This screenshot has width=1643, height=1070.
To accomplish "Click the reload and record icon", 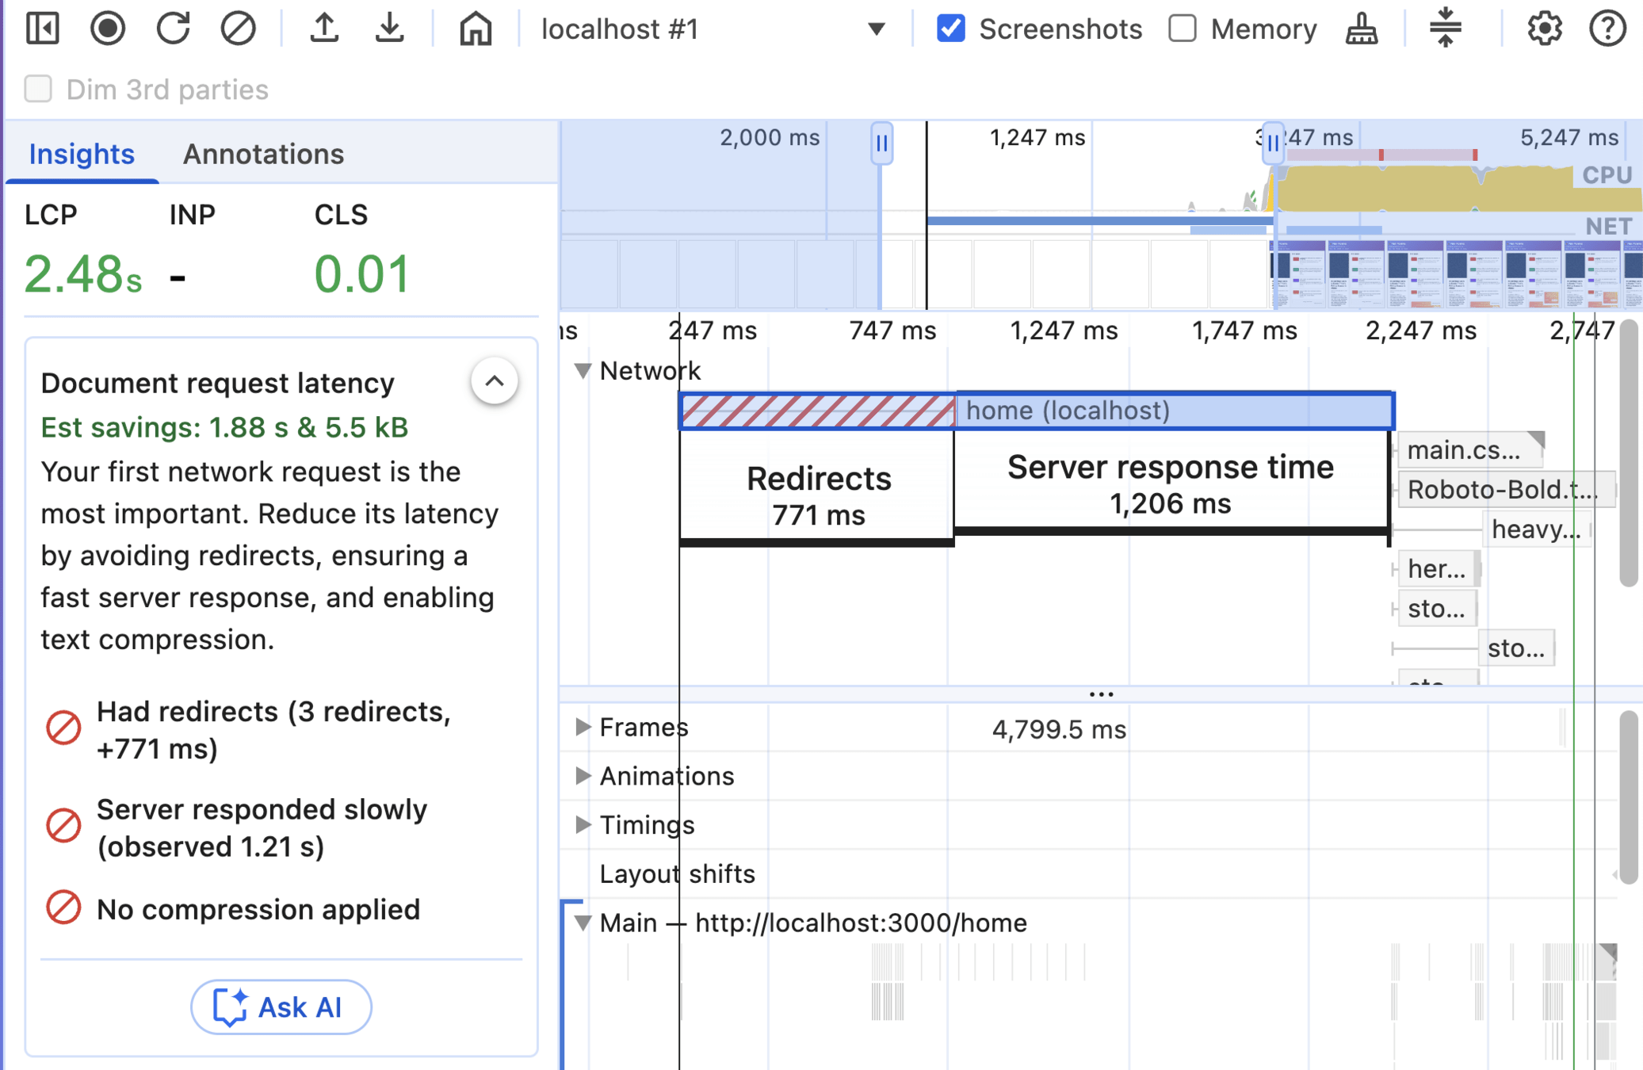I will tap(173, 29).
